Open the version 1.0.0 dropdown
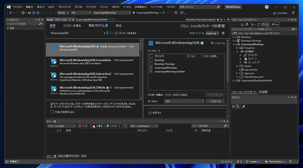The width and height of the screenshot is (303, 168). [184, 101]
